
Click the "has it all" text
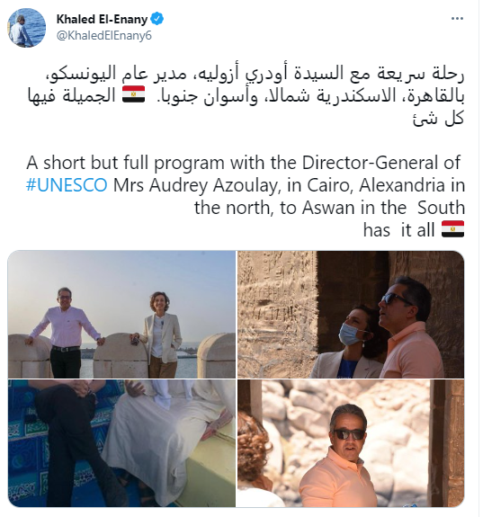click(x=398, y=230)
